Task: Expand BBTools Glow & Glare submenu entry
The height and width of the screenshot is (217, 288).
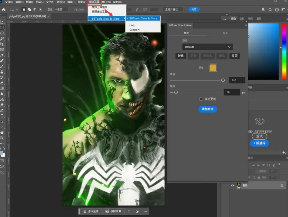Action: coord(106,19)
